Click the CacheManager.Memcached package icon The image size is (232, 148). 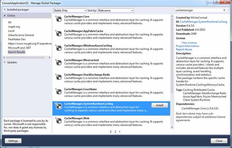(59, 63)
